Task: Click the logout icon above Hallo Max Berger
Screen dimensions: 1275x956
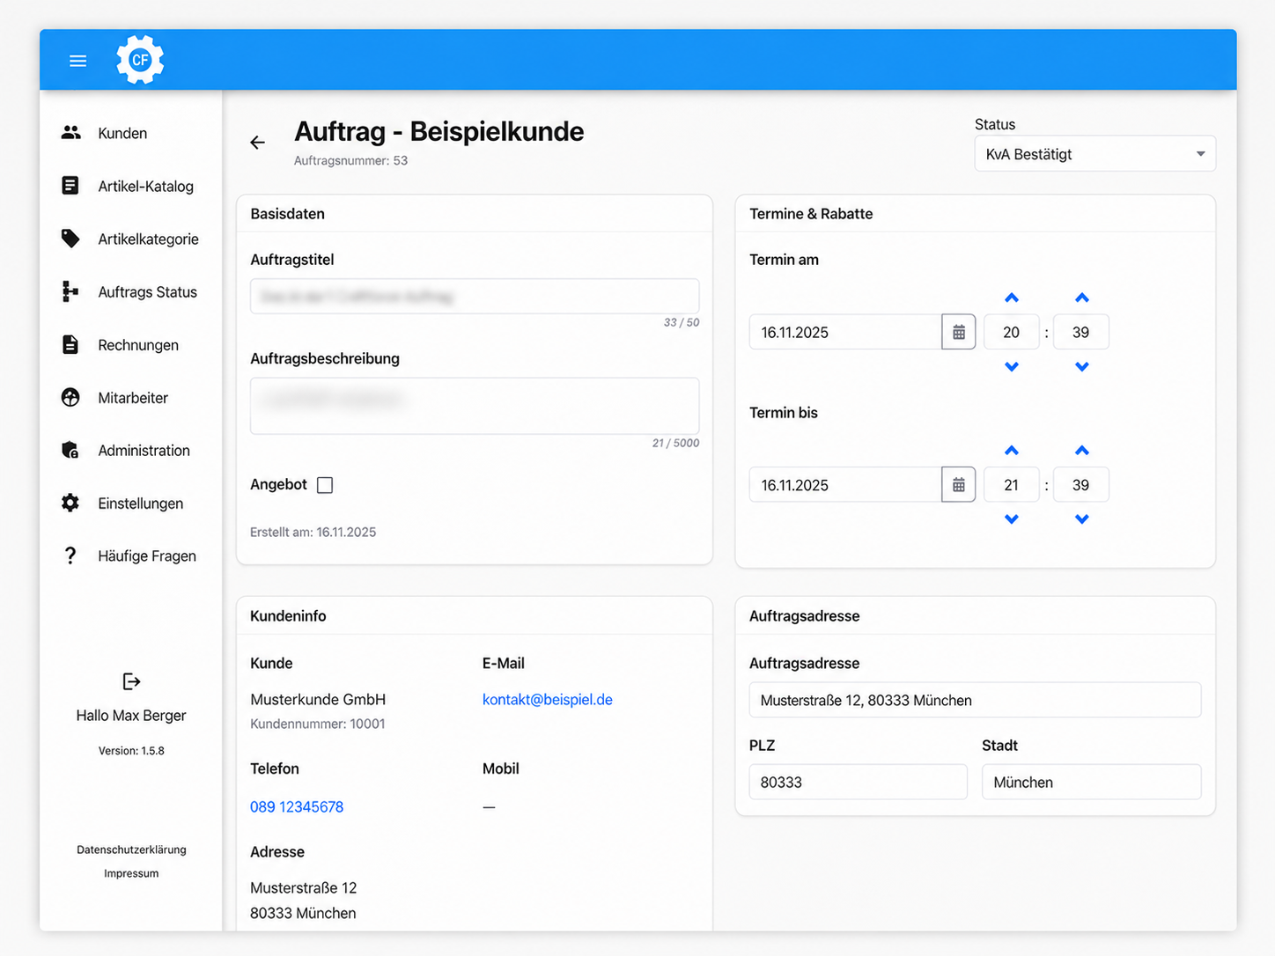Action: click(x=131, y=681)
